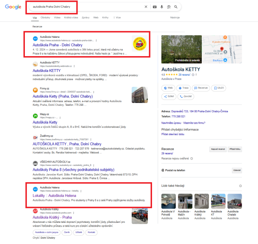Open the 29 recenzí link beside rating
This screenshot has height=244, width=258.
184,75
